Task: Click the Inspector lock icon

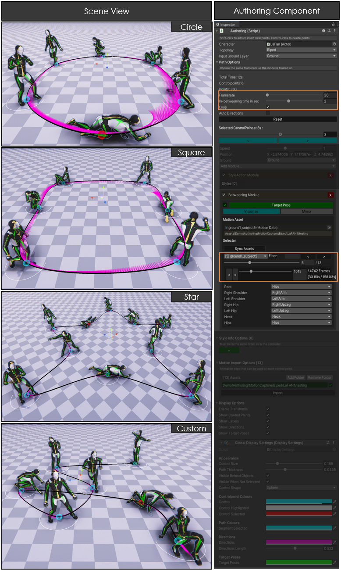Action: tap(333, 25)
